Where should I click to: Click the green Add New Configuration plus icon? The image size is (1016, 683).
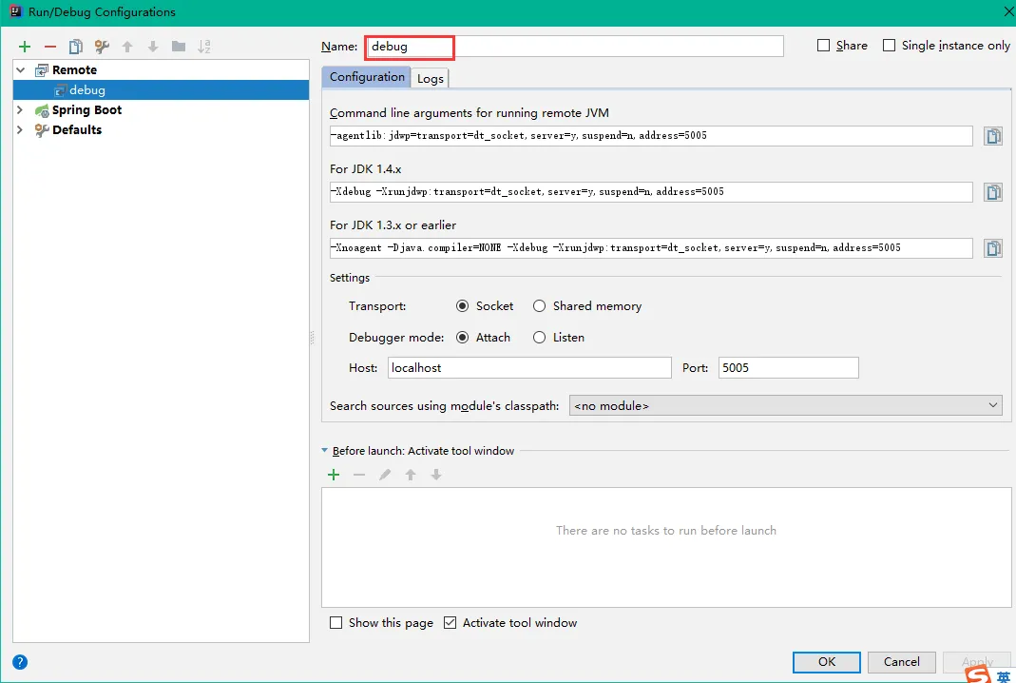[25, 47]
